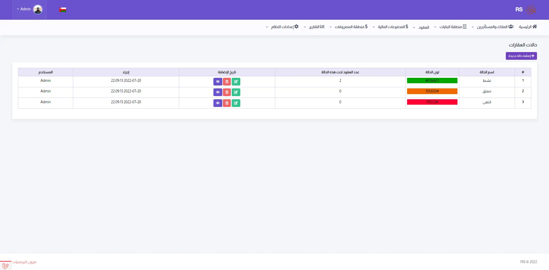Expand the Admin user dropdown

(x=24, y=9)
